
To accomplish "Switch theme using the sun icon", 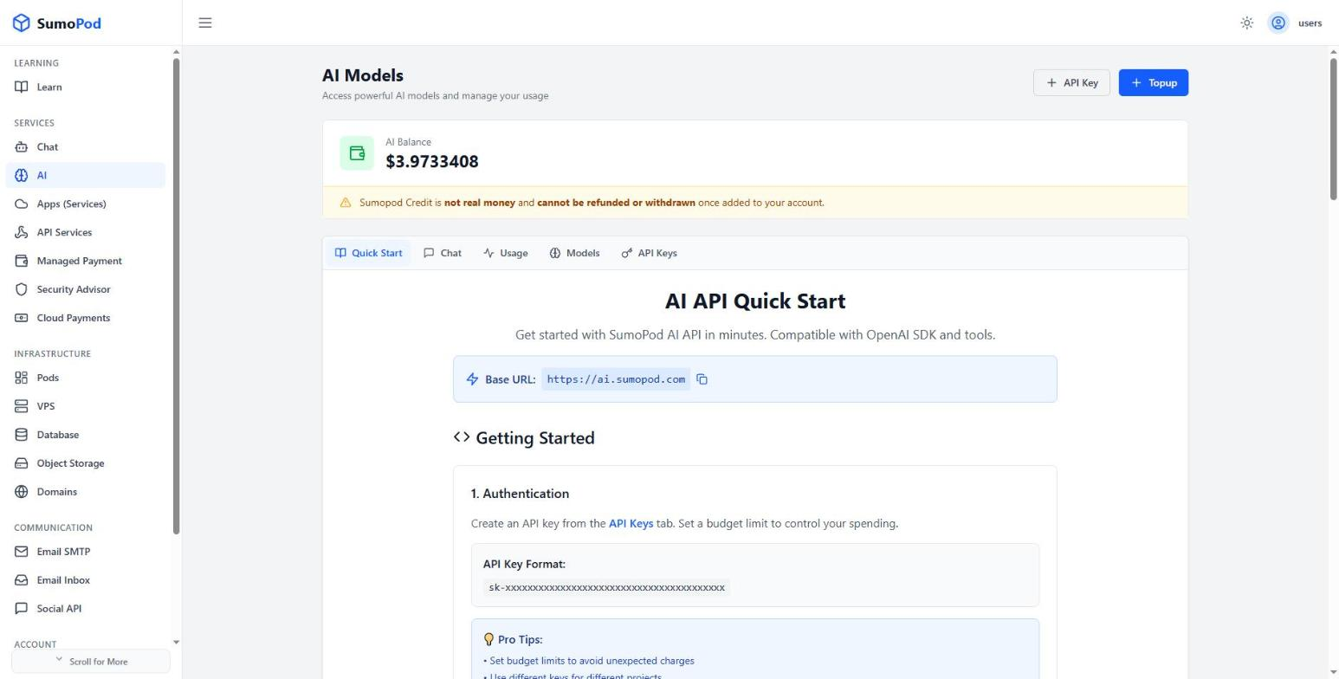I will [1247, 23].
